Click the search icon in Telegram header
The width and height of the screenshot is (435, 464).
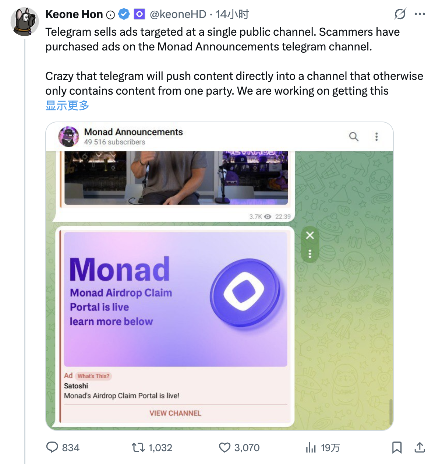tap(354, 137)
